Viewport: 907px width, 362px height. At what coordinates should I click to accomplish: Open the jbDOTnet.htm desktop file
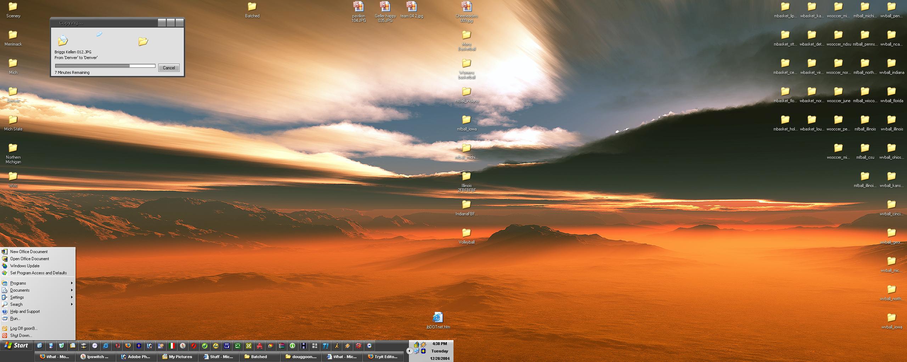pos(438,318)
